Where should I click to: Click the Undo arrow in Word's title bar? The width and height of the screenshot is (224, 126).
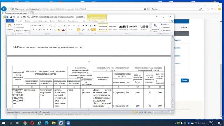(14, 17)
